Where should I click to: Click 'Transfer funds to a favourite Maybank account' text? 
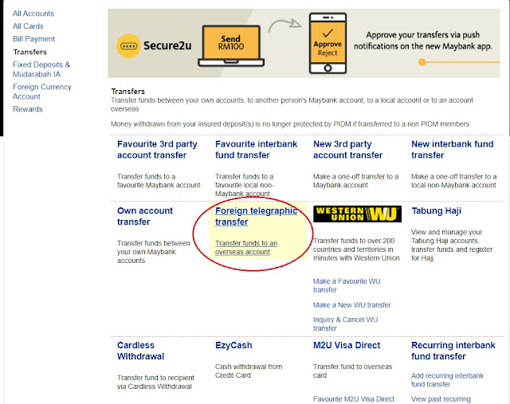[159, 181]
